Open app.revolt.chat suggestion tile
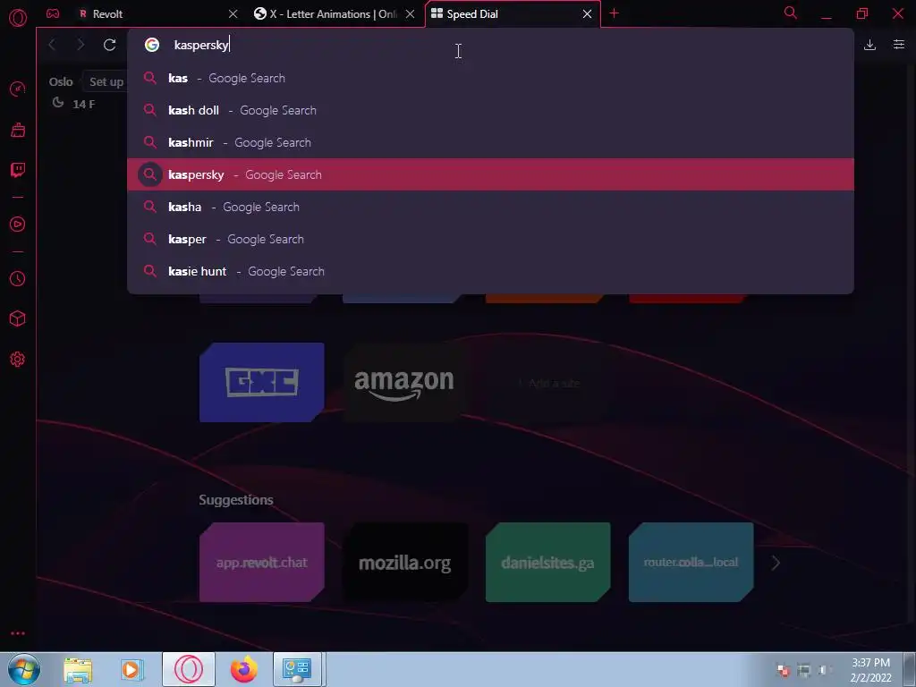Screen dimensions: 916x687 point(262,563)
